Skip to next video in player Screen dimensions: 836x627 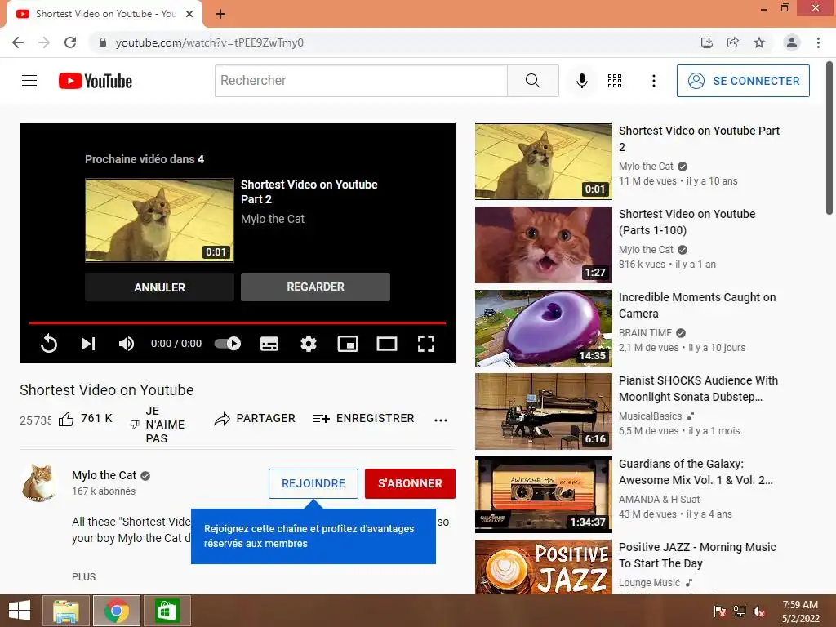[x=88, y=344]
